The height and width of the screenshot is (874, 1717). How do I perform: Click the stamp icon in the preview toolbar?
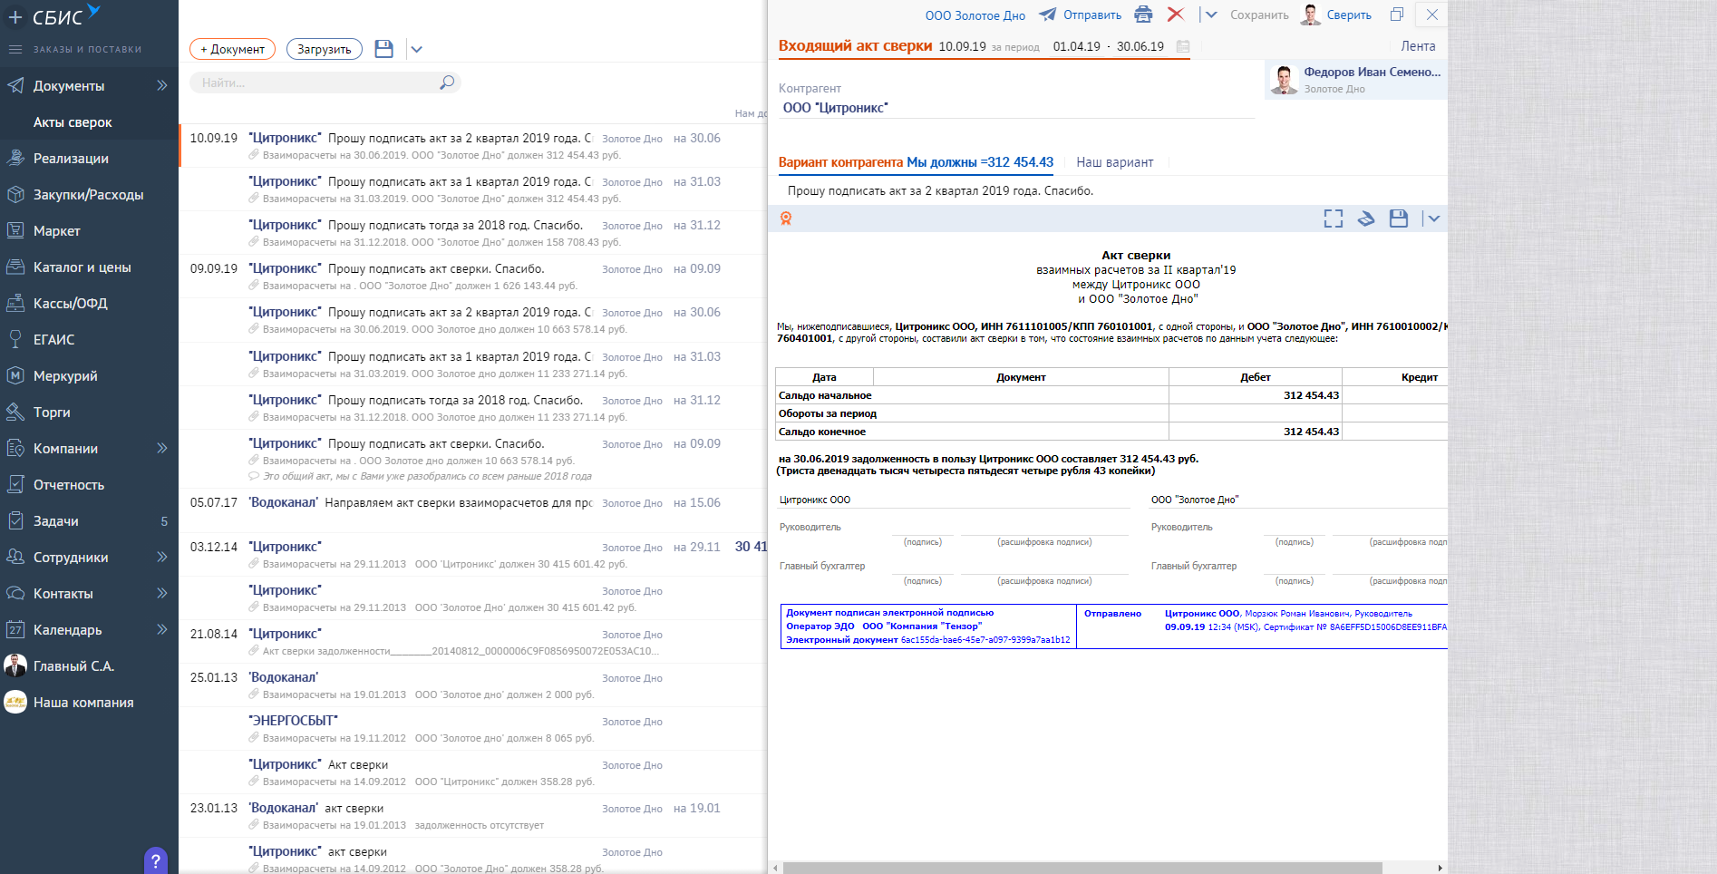1366,218
